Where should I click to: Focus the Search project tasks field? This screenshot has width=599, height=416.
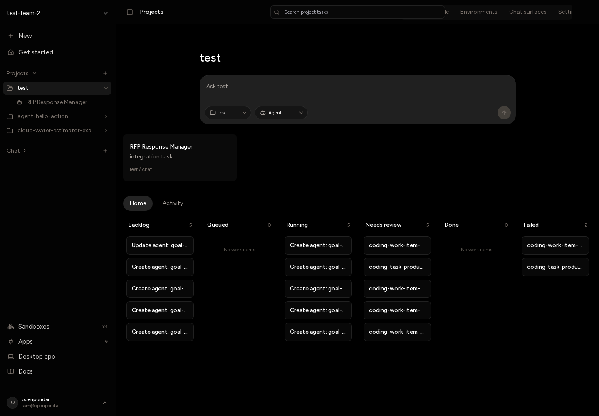(x=358, y=12)
